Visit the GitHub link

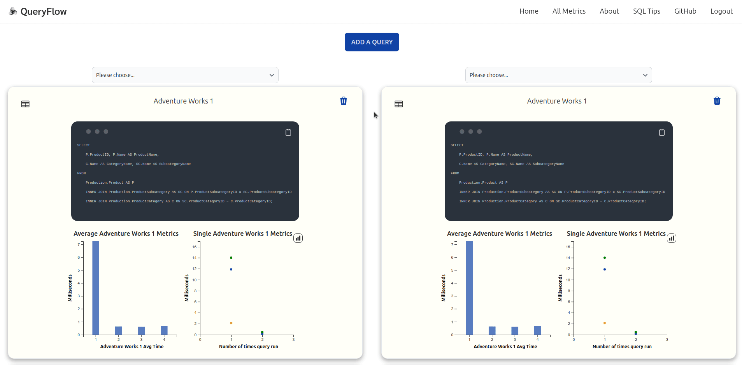685,11
